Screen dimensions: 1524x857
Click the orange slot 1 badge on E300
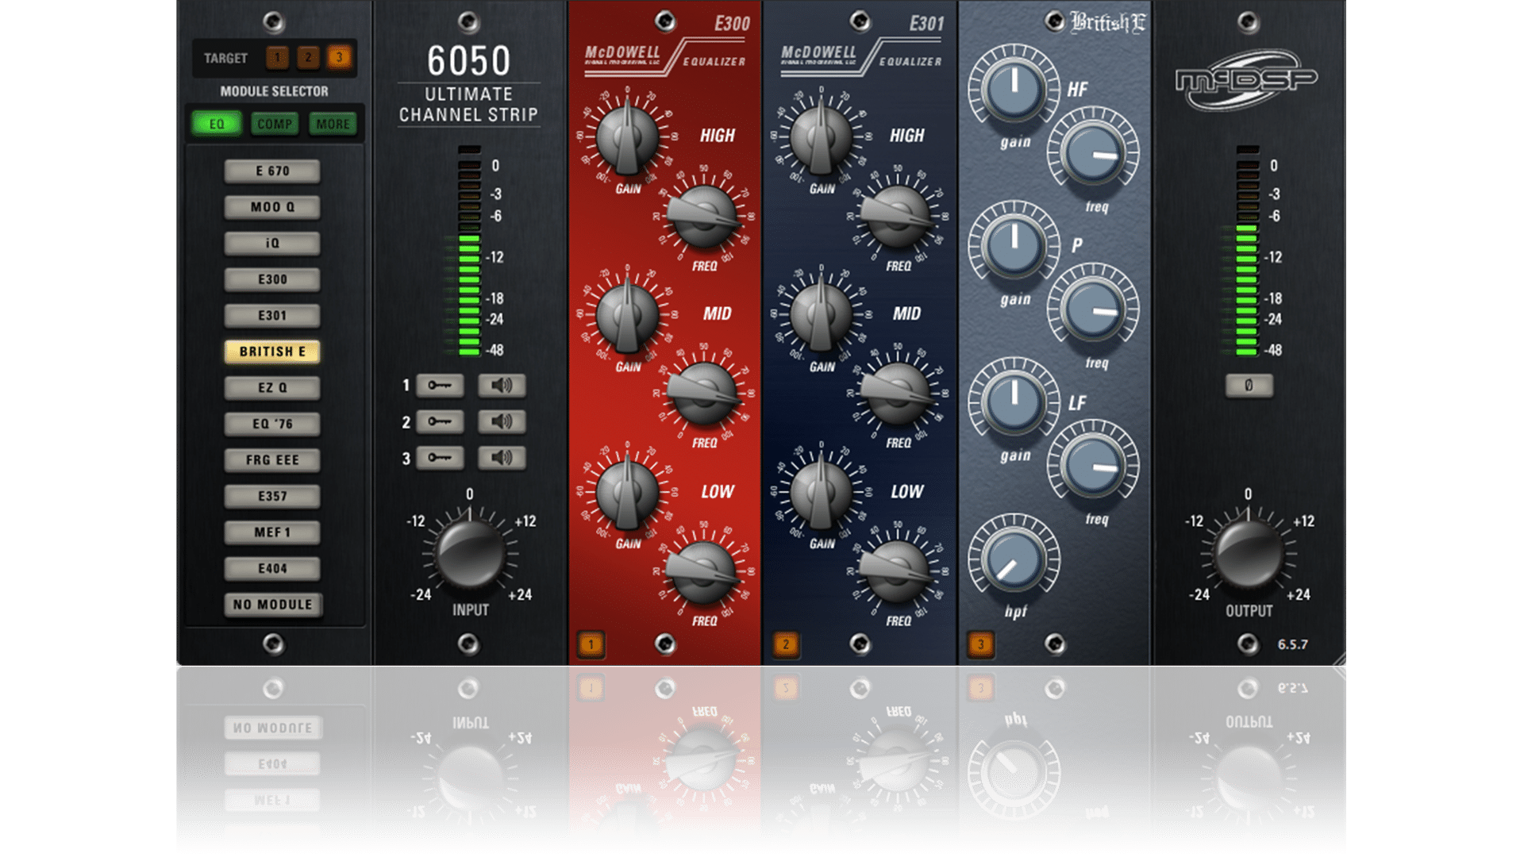point(591,644)
